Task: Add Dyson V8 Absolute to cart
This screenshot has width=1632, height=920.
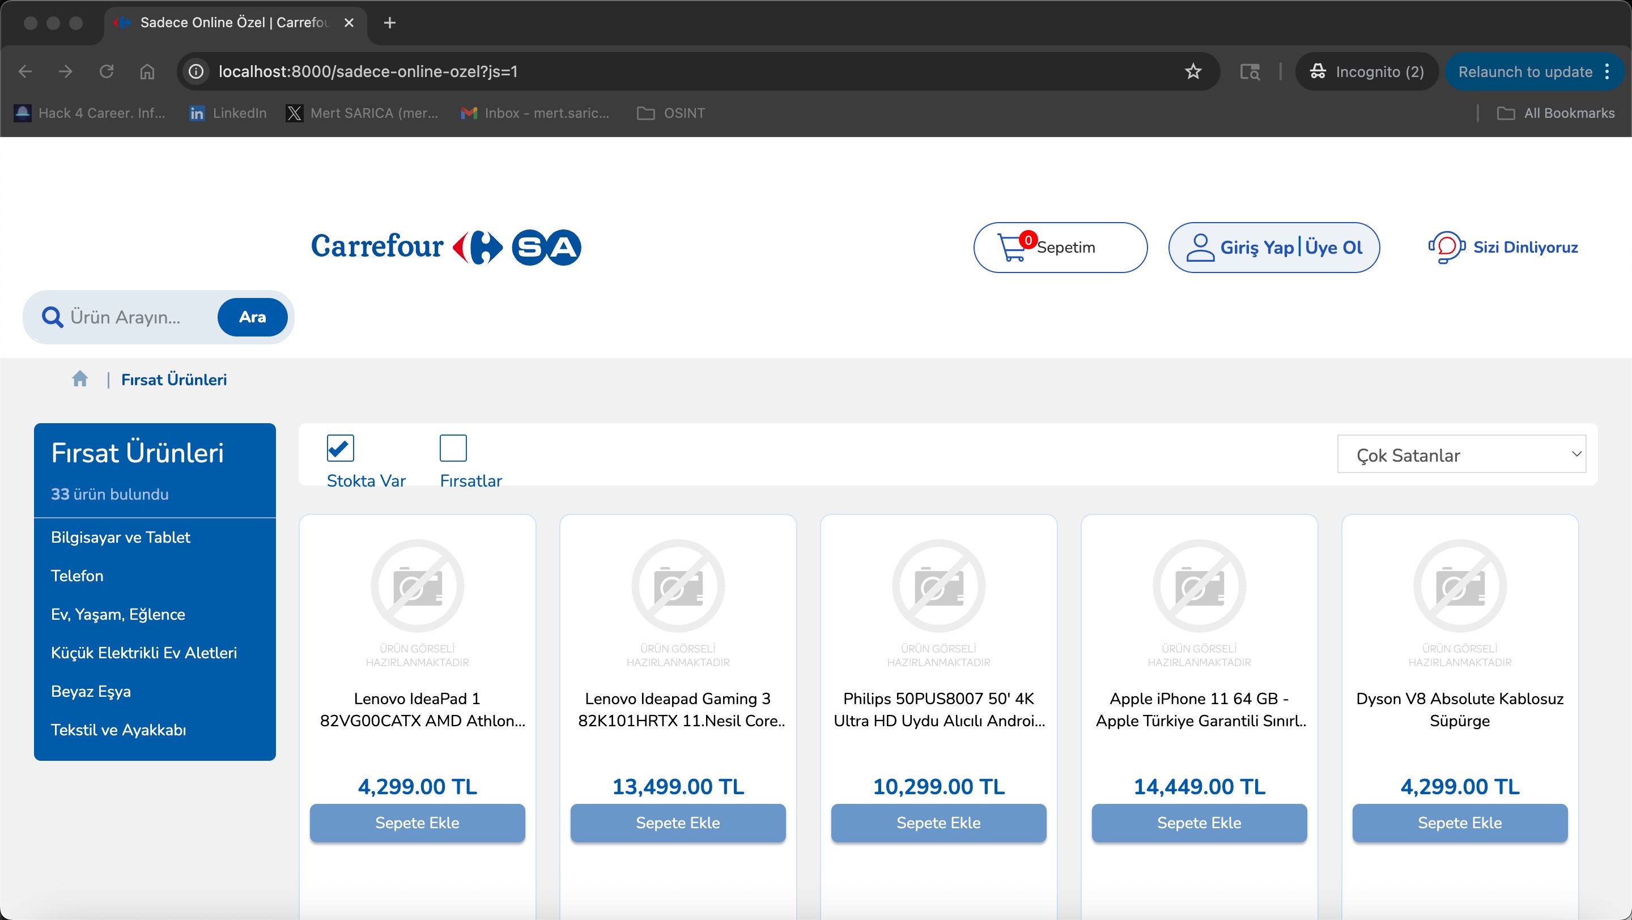Action: (1460, 823)
